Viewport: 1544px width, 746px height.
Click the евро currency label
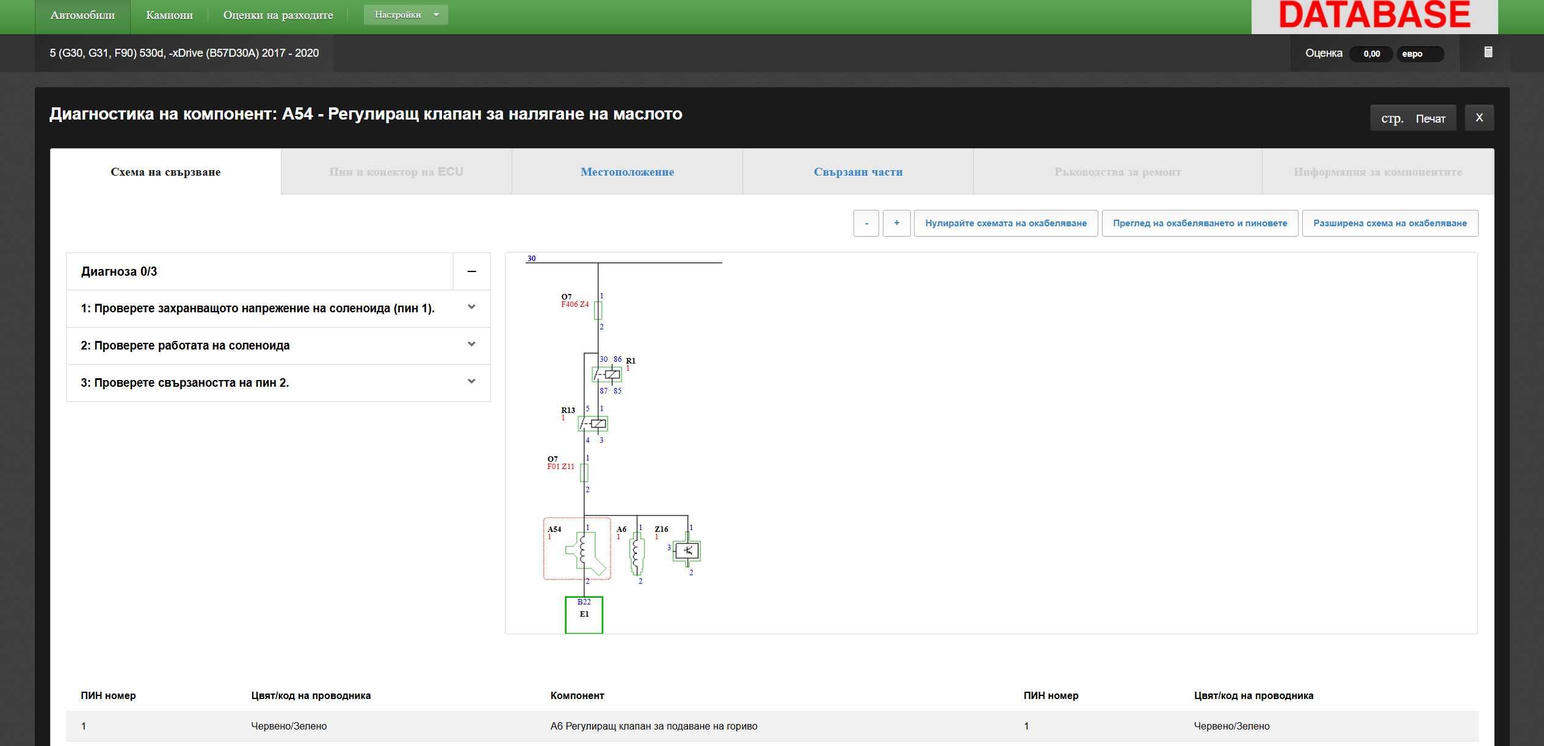pos(1420,54)
